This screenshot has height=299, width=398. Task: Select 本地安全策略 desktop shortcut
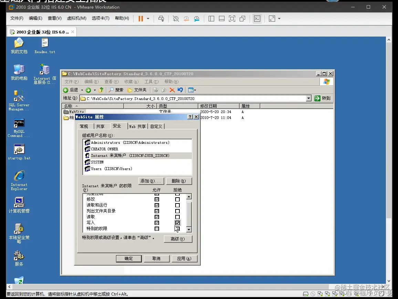19,233
